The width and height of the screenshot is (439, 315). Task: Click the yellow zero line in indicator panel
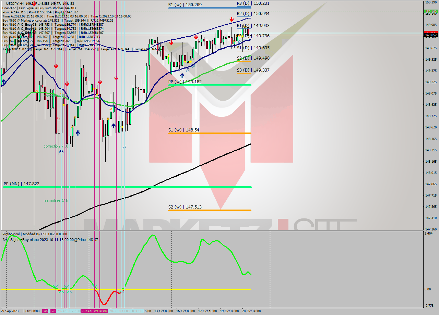[x=126, y=289]
